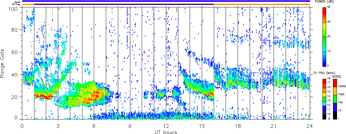This screenshot has height=134, width=346.
Task: Click the 'TX FRQ (MHz)' legend title
Action: point(324,73)
